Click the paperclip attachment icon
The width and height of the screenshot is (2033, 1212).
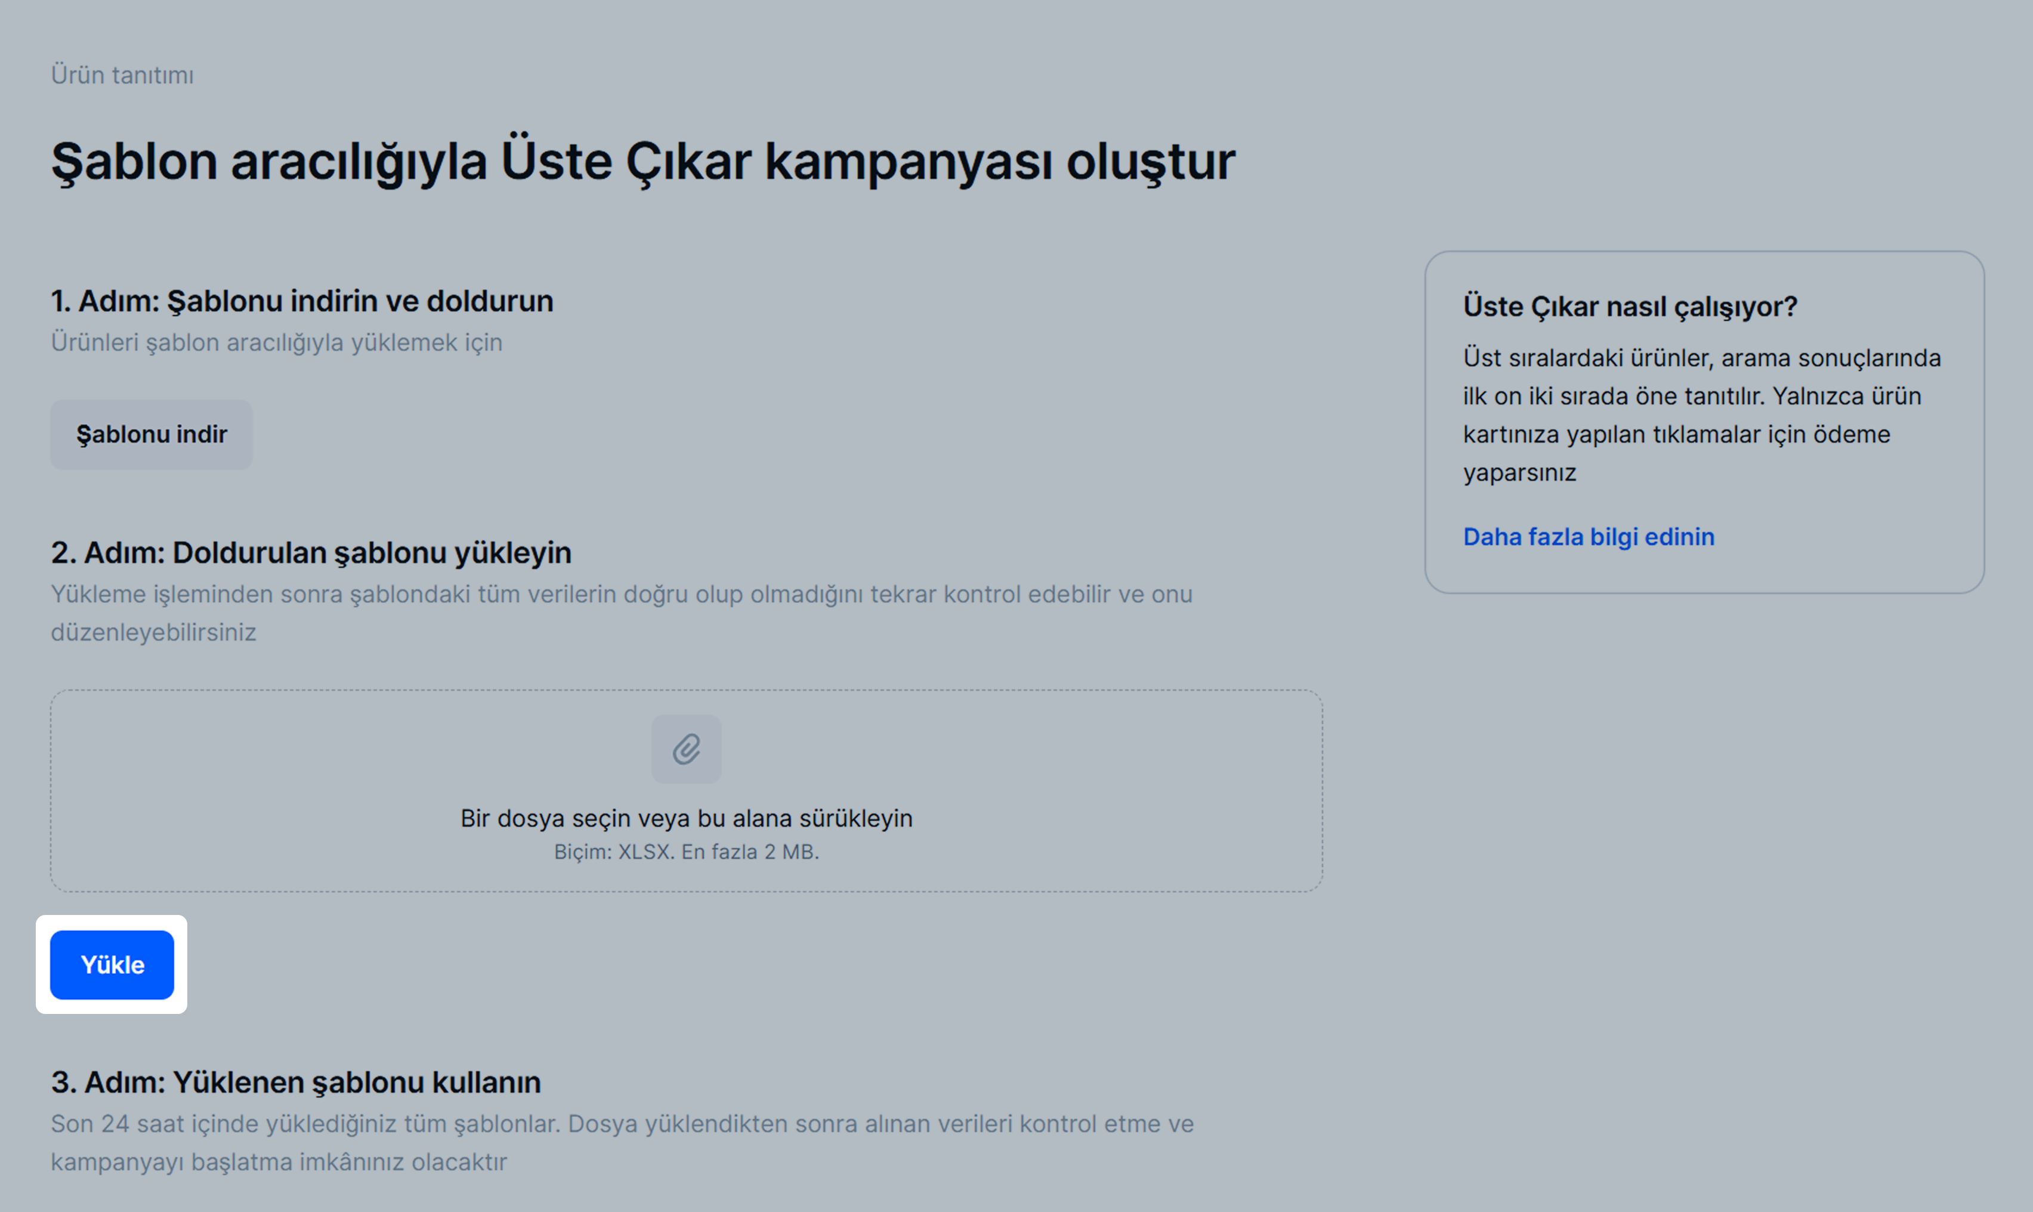pos(686,749)
